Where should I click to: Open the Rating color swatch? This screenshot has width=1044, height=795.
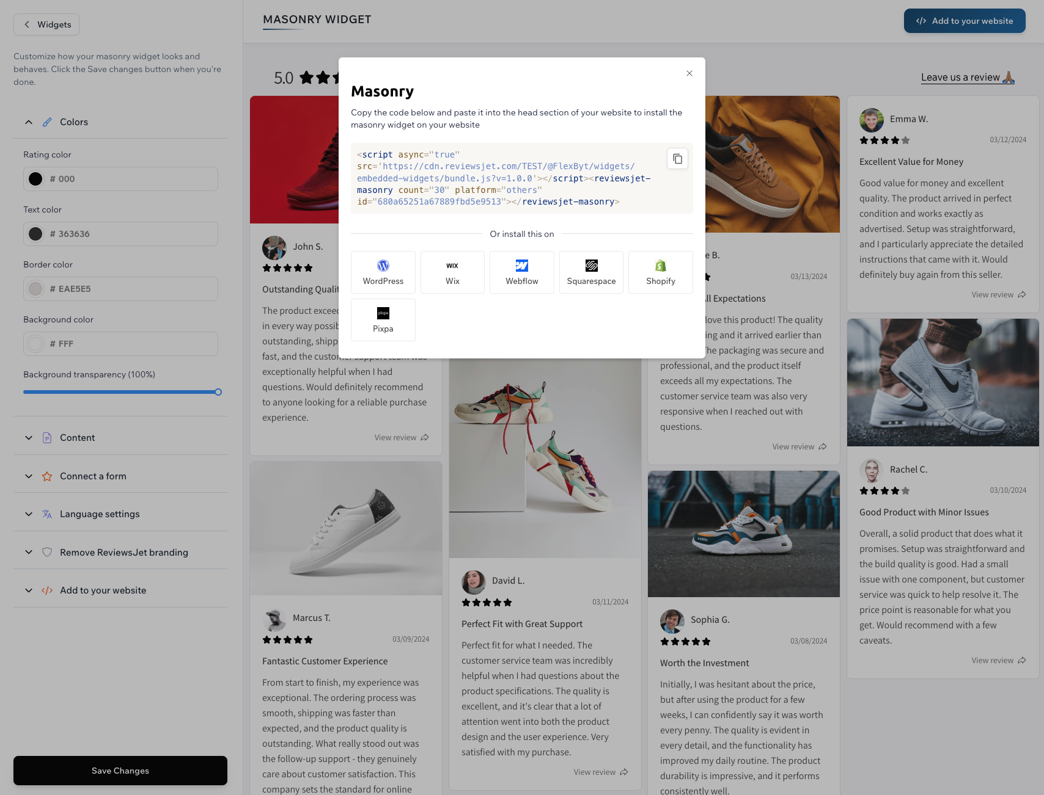(x=35, y=179)
